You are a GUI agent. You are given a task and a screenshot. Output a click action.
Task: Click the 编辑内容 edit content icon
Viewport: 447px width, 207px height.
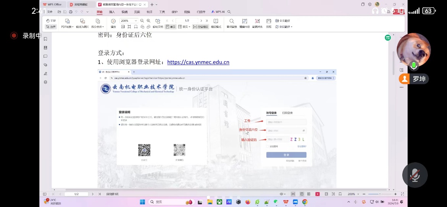click(245, 21)
